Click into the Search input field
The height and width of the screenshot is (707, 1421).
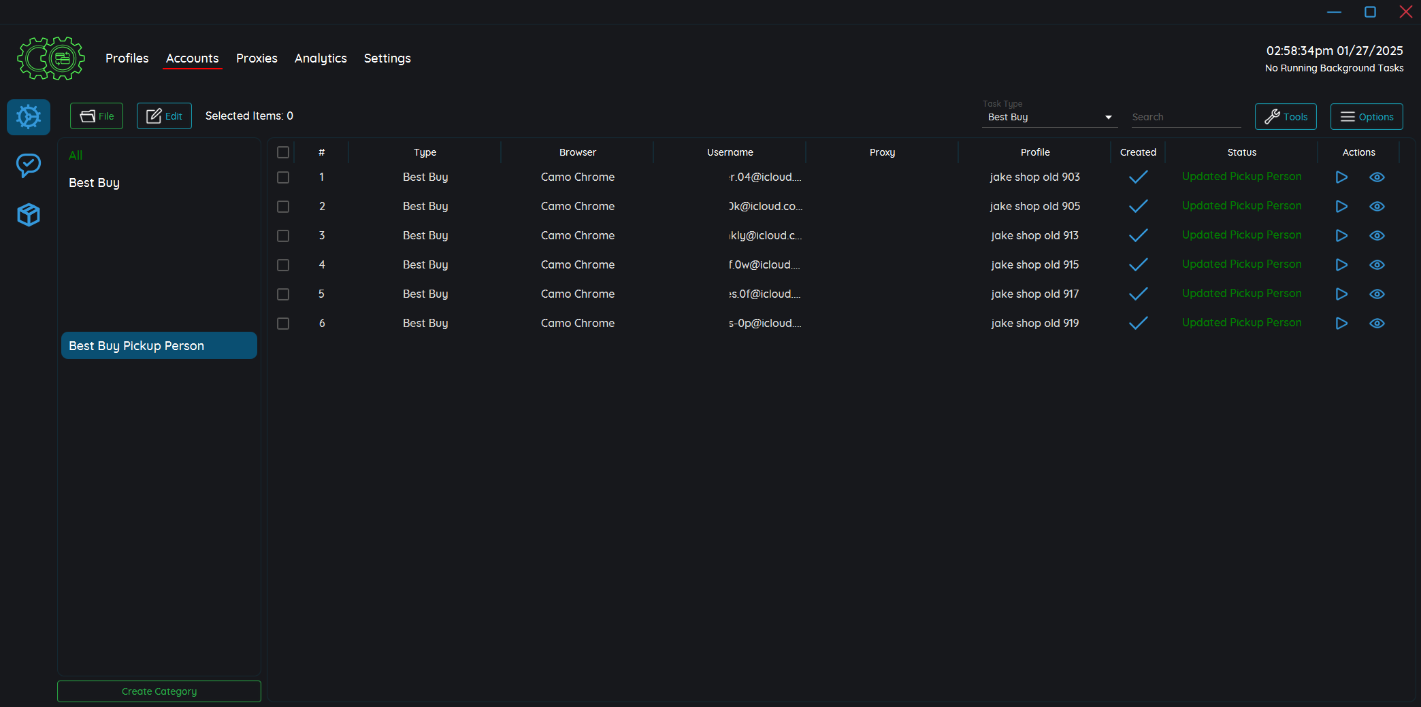(1185, 118)
